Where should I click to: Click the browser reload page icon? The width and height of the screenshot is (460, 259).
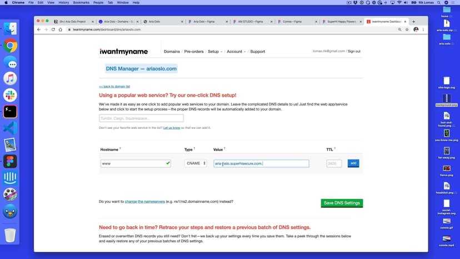click(53, 29)
